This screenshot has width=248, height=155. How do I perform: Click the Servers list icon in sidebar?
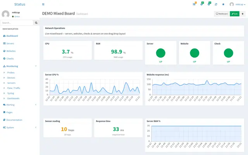pos(4,43)
